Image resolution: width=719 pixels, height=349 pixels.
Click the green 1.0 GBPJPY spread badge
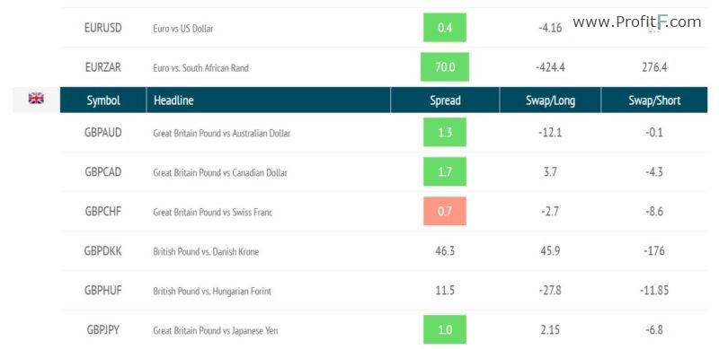[445, 330]
